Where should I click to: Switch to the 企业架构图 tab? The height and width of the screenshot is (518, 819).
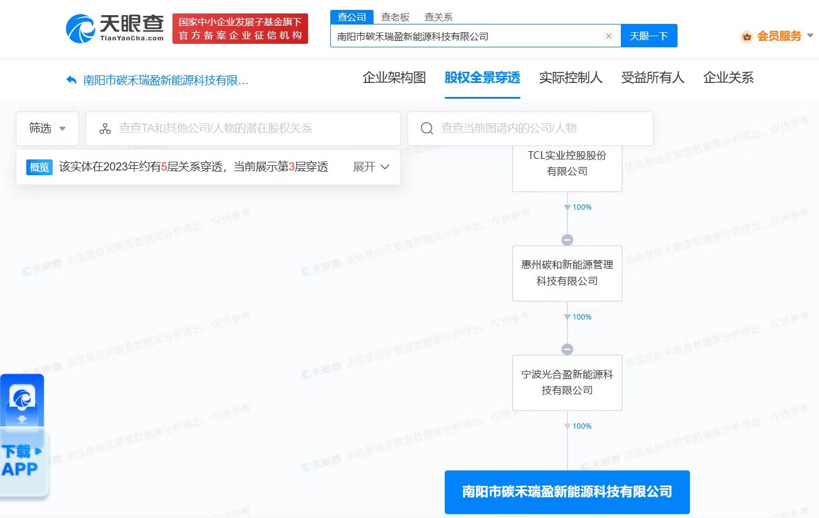click(x=394, y=78)
